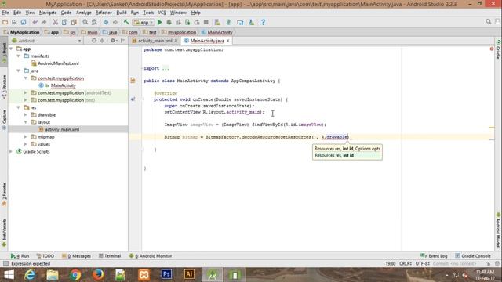The image size is (502, 282).
Task: Open the Messages tool window
Action: pos(76,256)
